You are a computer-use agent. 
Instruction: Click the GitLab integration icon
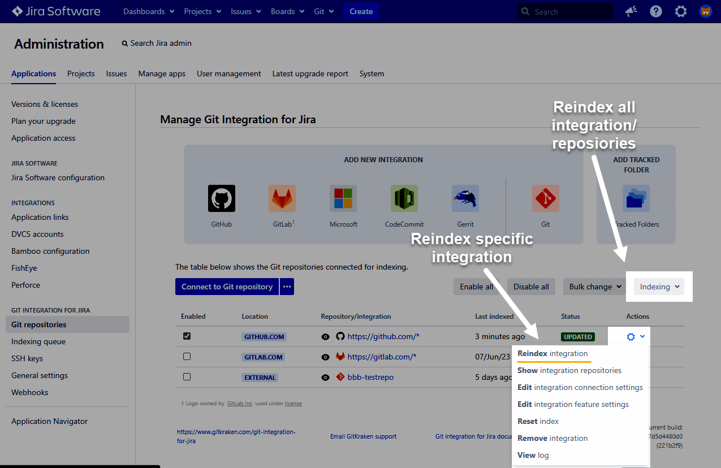[282, 199]
